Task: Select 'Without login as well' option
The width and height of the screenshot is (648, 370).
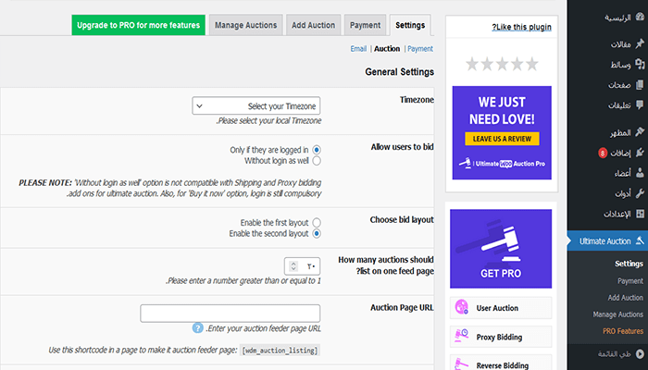Action: click(318, 160)
